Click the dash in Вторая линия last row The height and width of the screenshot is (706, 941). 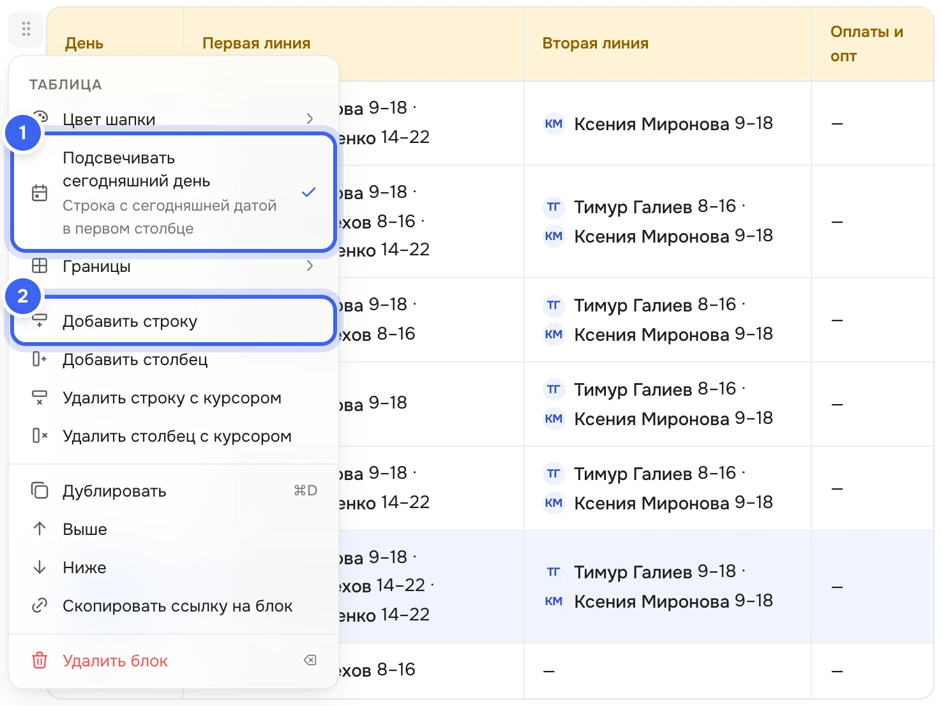pyautogui.click(x=549, y=671)
